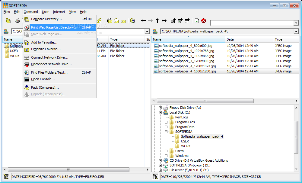The image size is (302, 183).
Task: Click the printer icon in the toolbar
Action: pos(17,21)
